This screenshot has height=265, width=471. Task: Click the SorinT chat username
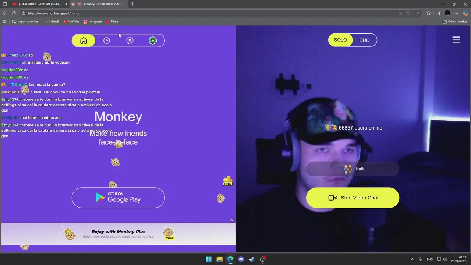tap(21, 85)
